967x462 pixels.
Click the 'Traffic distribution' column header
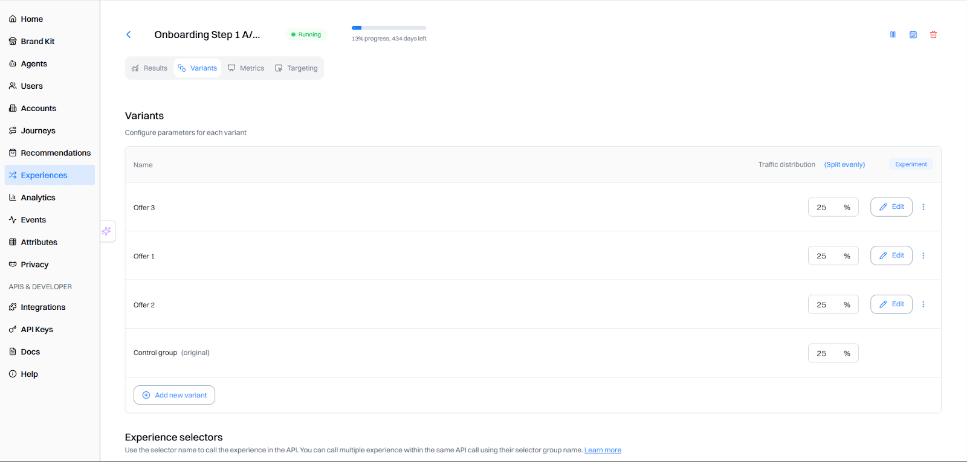click(x=787, y=164)
